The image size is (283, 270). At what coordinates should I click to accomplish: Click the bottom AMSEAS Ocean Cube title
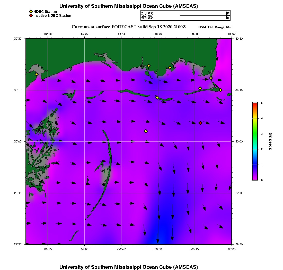129,267
